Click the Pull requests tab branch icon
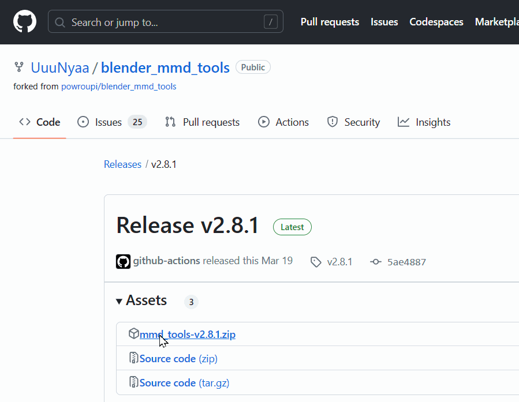This screenshot has height=402, width=519. 170,122
